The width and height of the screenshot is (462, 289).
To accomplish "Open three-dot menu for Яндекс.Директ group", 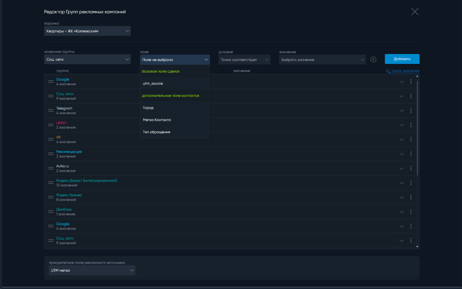I will [411, 183].
